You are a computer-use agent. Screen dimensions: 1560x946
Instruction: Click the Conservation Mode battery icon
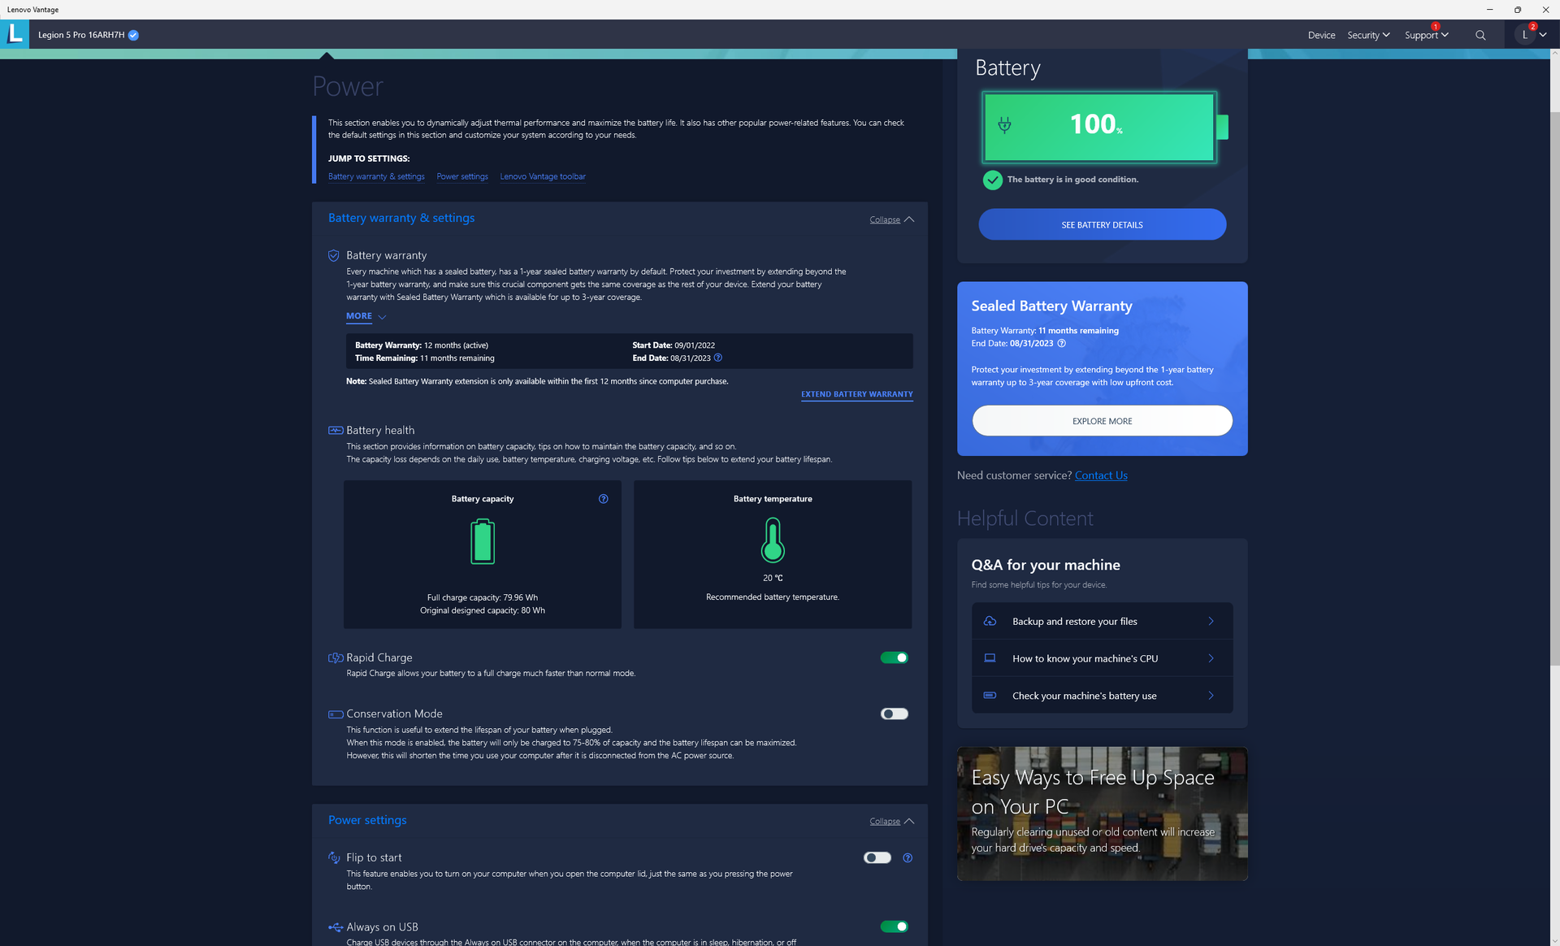point(336,714)
